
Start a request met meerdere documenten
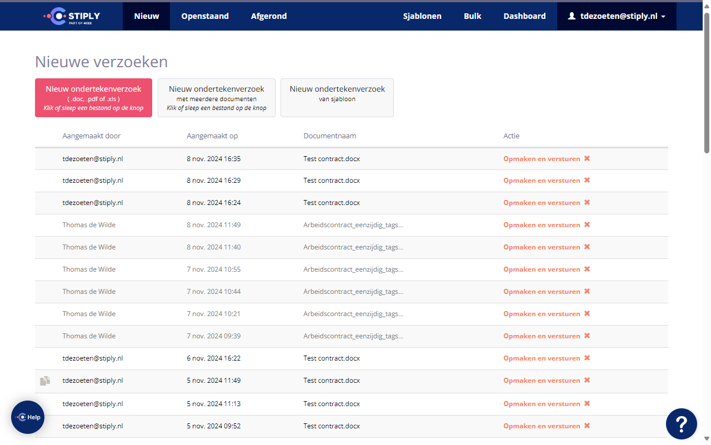click(217, 98)
